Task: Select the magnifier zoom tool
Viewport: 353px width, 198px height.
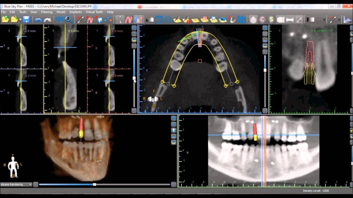Action: point(69,20)
